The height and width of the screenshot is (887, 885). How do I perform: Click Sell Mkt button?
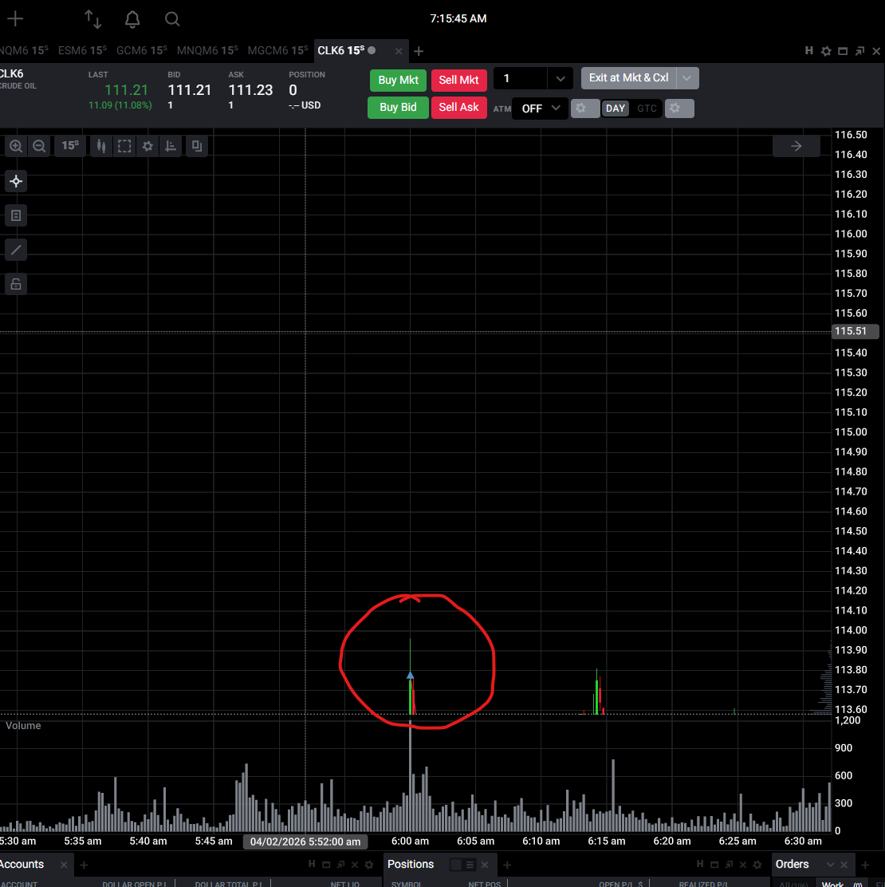tap(458, 81)
